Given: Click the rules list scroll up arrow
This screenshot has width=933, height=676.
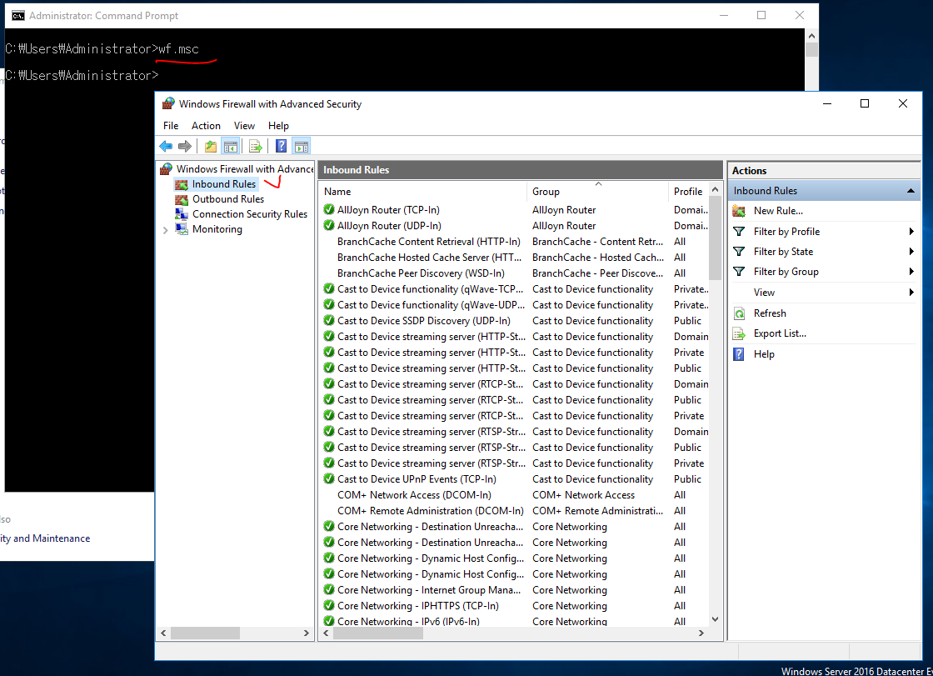Looking at the screenshot, I should [716, 189].
